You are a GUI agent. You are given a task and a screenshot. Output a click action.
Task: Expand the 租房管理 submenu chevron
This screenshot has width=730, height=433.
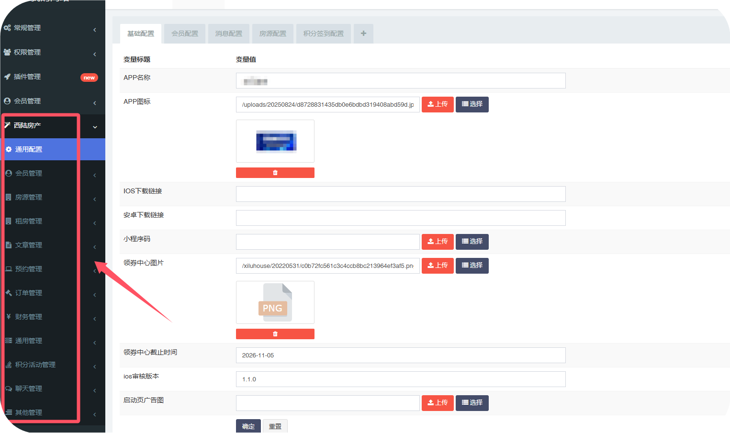(x=95, y=223)
